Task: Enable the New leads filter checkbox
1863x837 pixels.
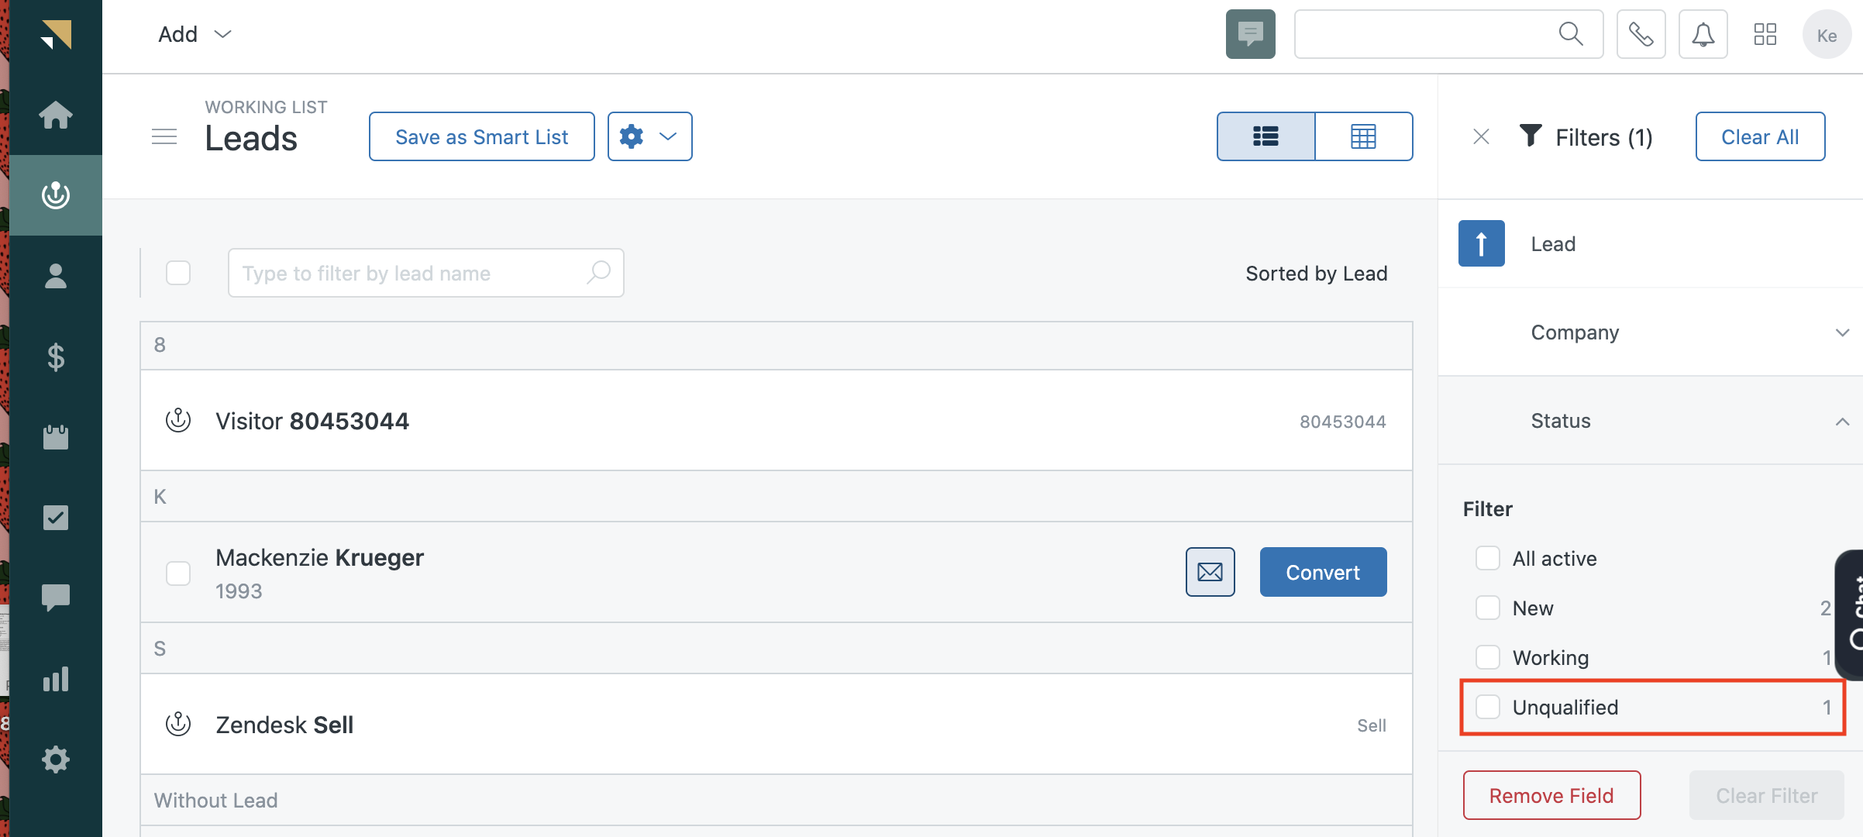Action: tap(1488, 608)
